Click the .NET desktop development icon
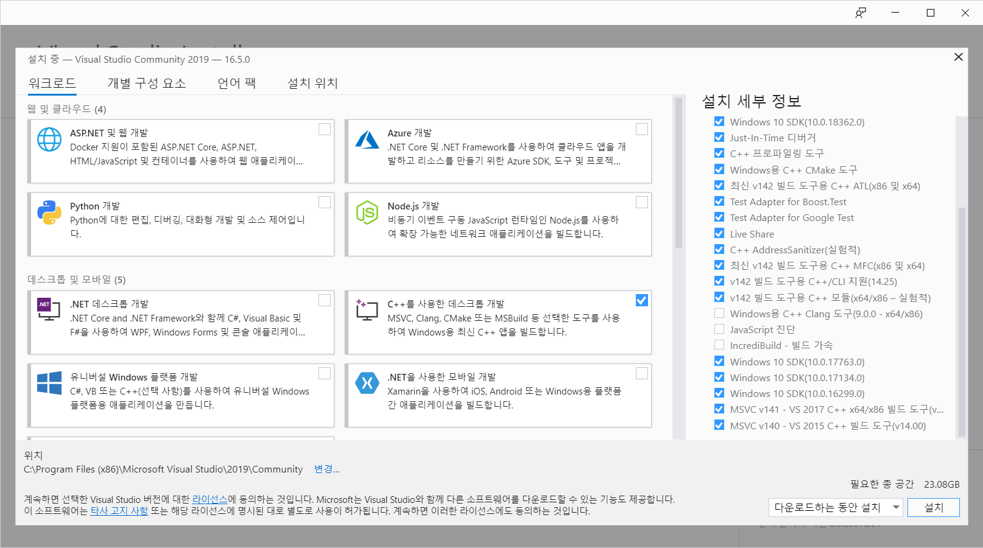Screen dimensions: 983x548 49,309
